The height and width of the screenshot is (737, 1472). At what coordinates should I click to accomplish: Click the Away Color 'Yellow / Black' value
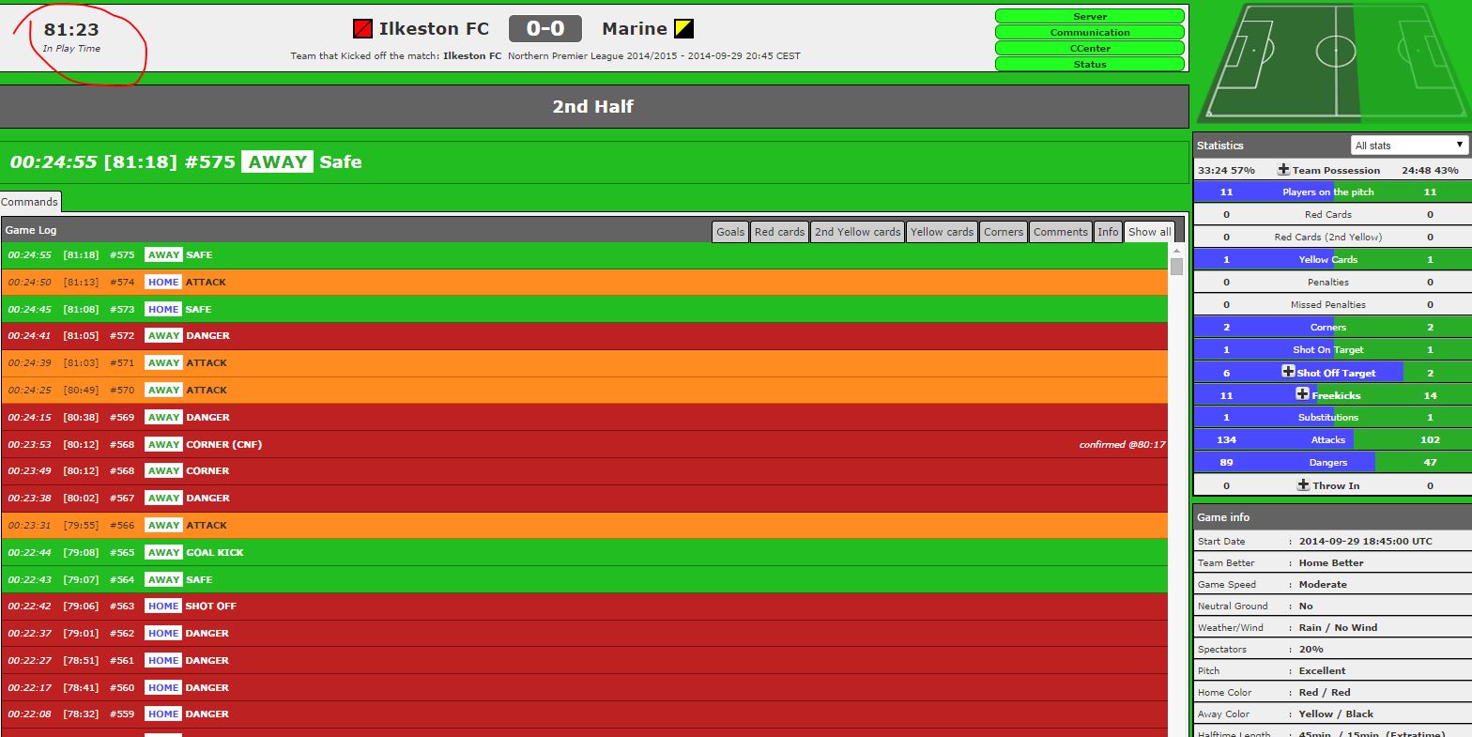(1336, 714)
